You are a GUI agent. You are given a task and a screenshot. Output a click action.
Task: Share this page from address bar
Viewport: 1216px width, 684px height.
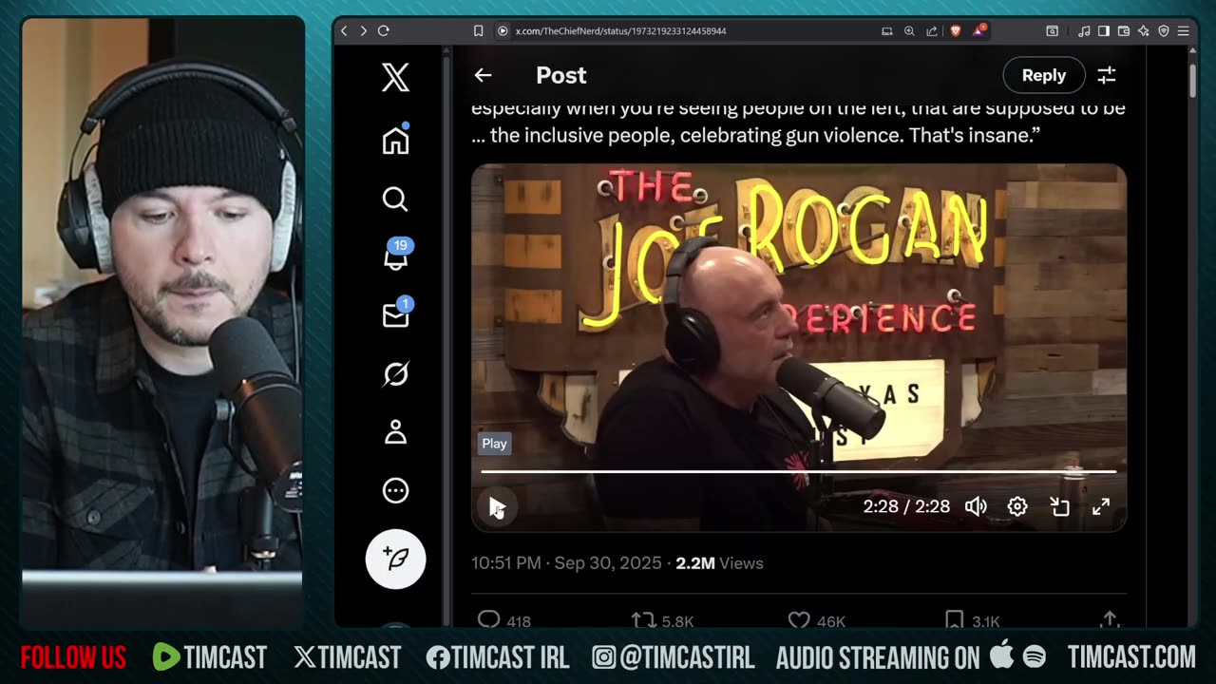932,30
